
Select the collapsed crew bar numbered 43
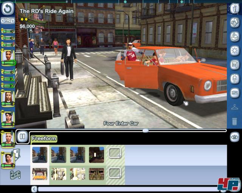point(8,85)
